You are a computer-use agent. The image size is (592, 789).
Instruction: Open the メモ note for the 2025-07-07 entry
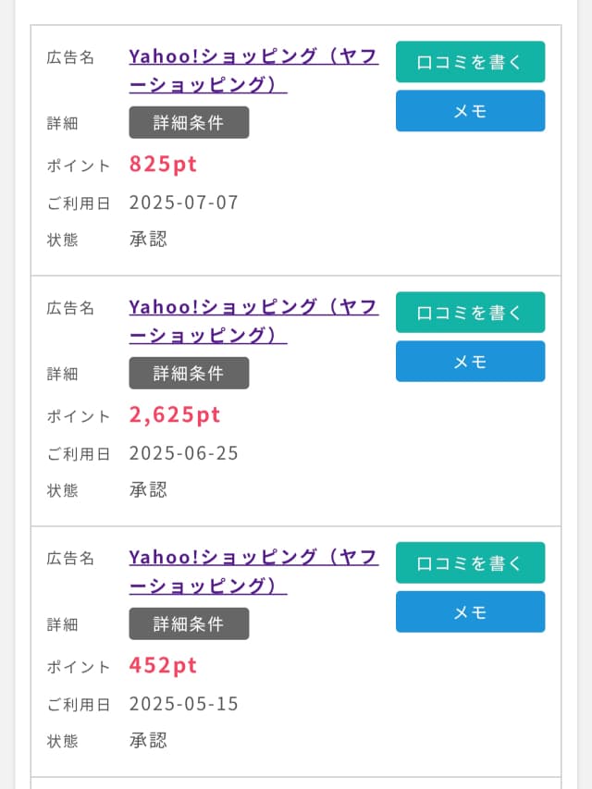click(470, 110)
